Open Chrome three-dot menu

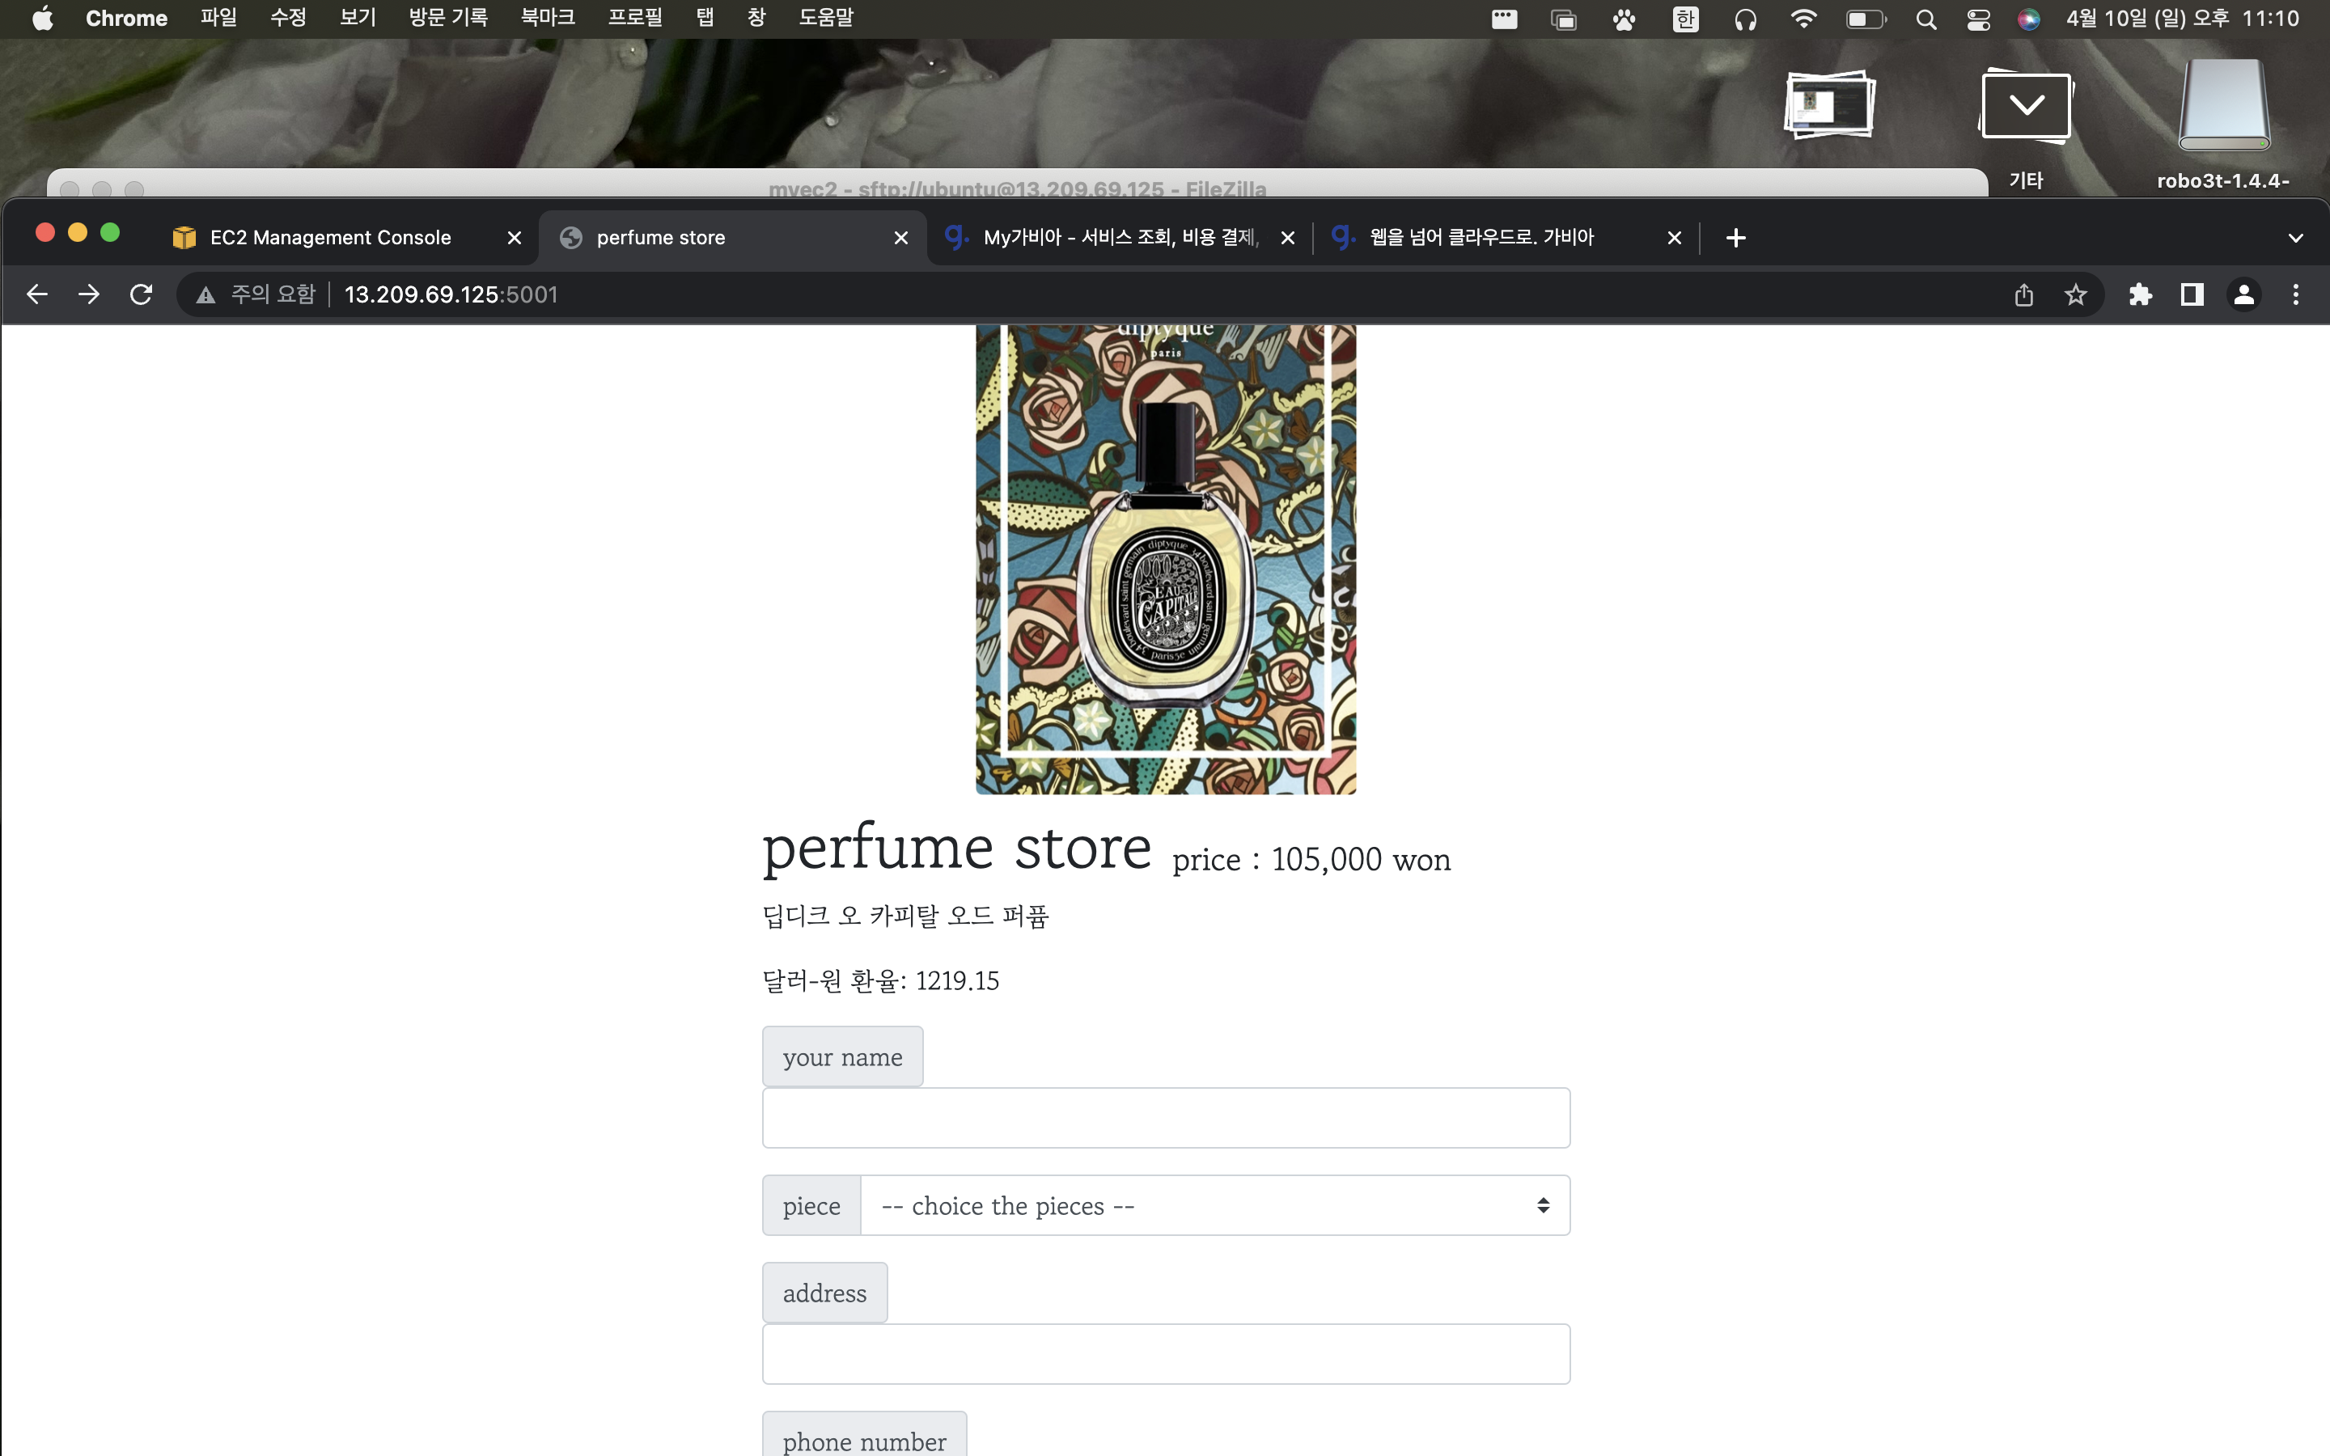click(2295, 294)
